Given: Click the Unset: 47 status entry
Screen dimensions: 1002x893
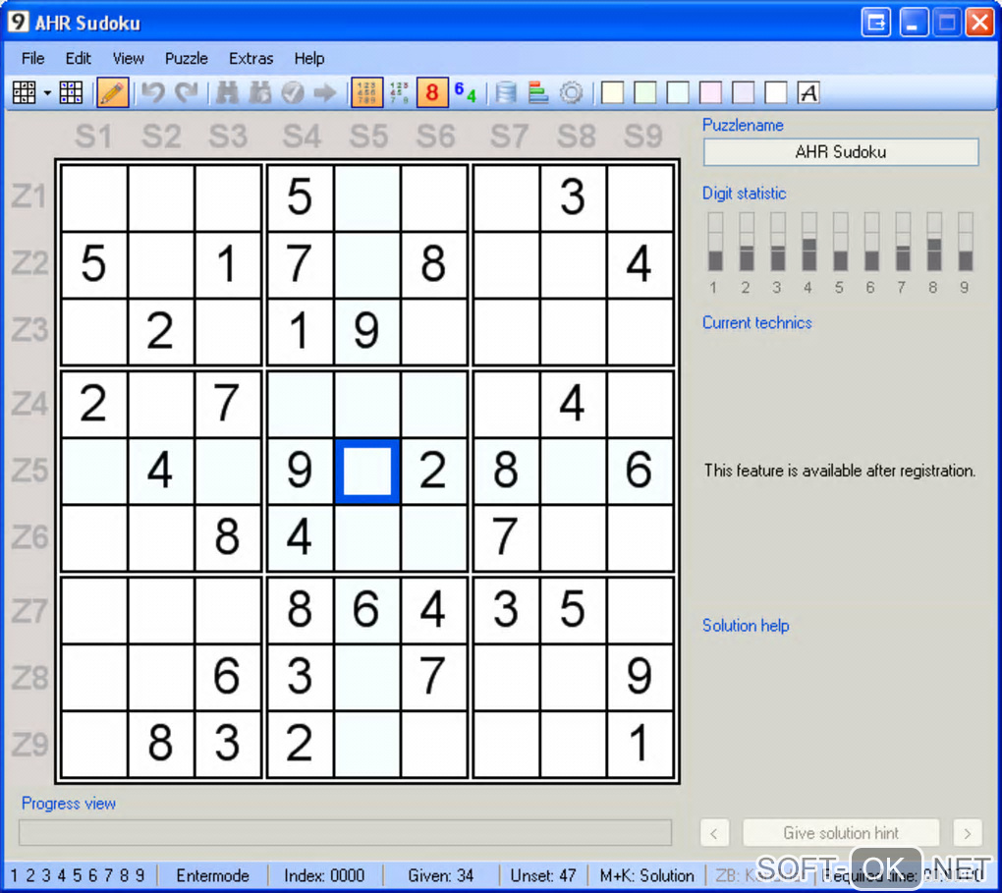Looking at the screenshot, I should [543, 875].
